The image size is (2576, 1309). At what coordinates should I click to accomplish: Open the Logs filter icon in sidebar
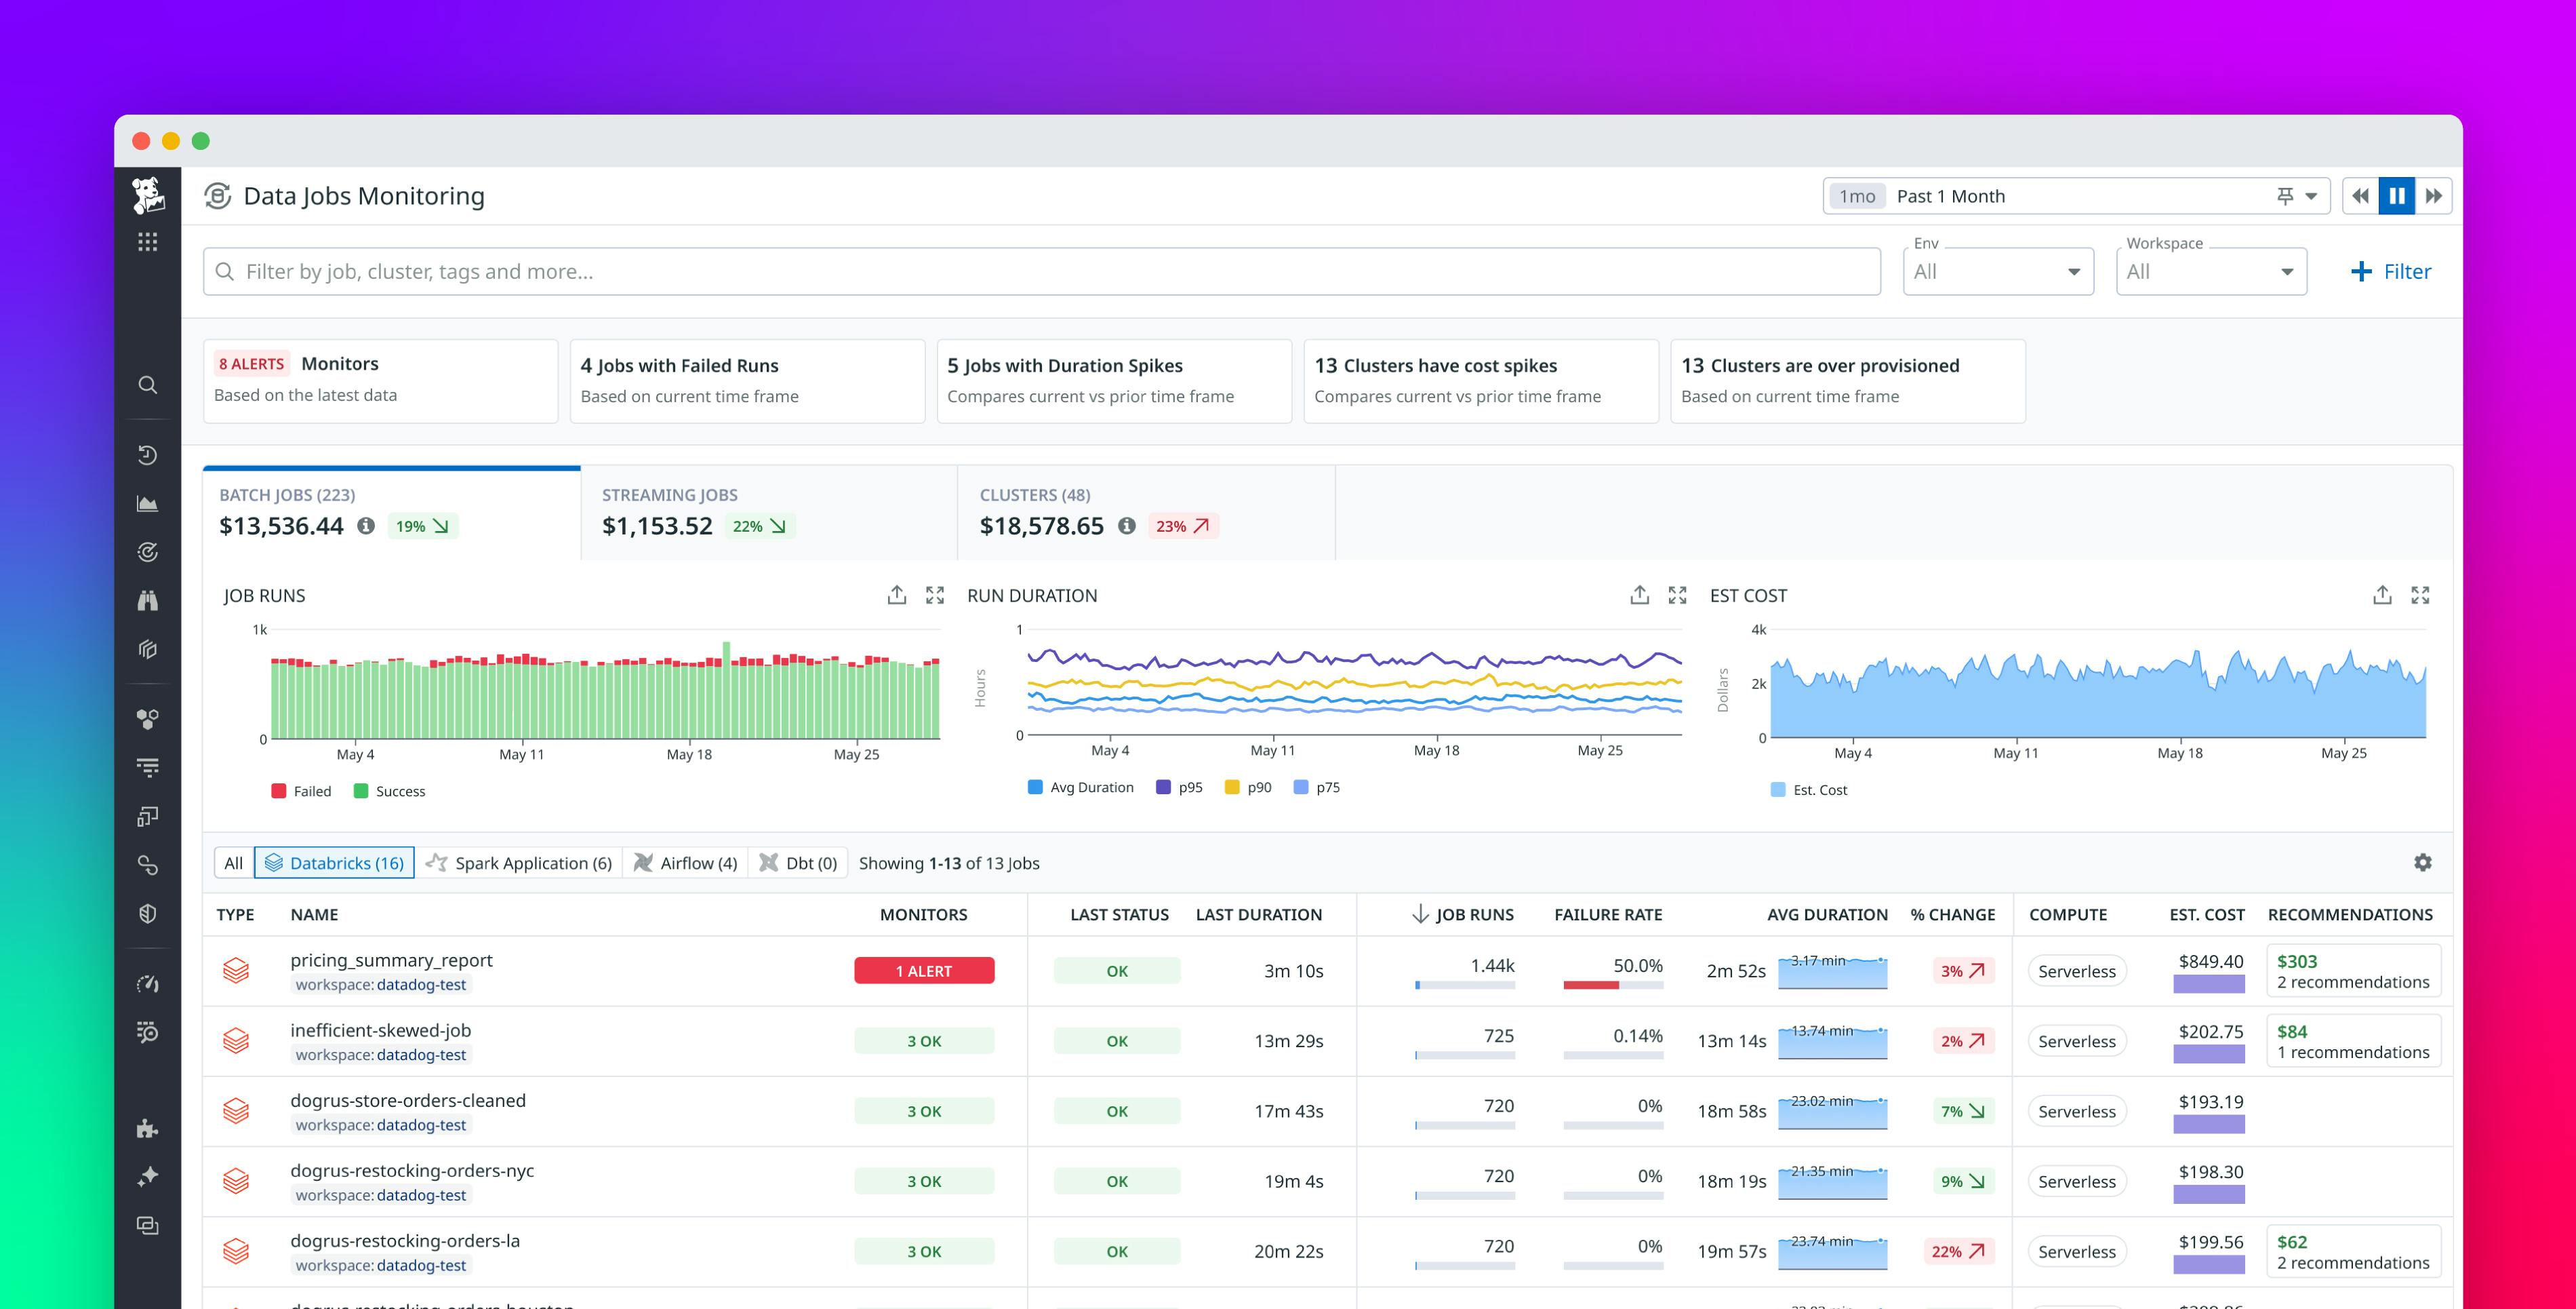[x=148, y=766]
